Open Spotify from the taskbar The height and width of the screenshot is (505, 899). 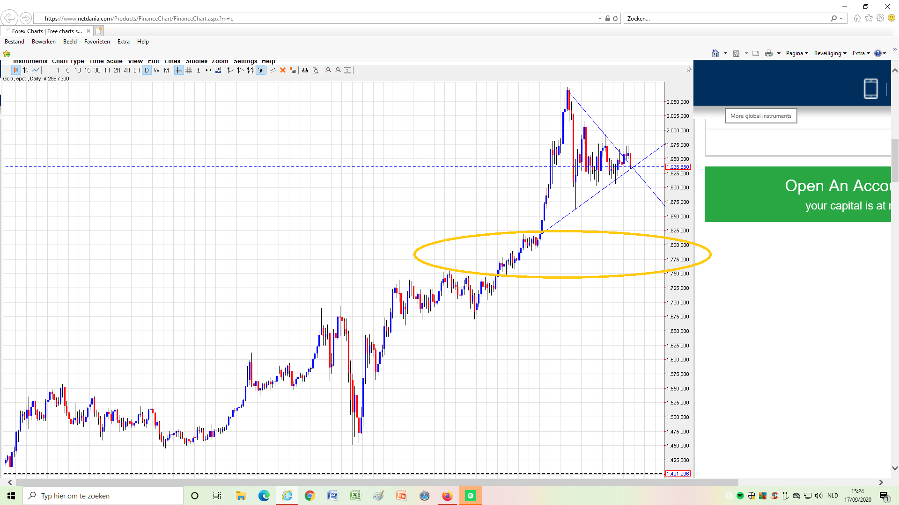pyautogui.click(x=471, y=496)
